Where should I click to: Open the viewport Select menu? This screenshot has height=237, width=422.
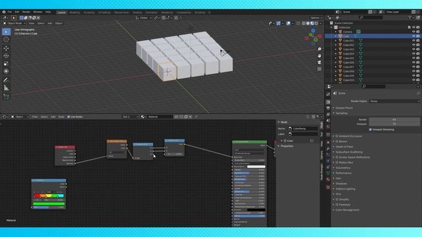[41, 24]
